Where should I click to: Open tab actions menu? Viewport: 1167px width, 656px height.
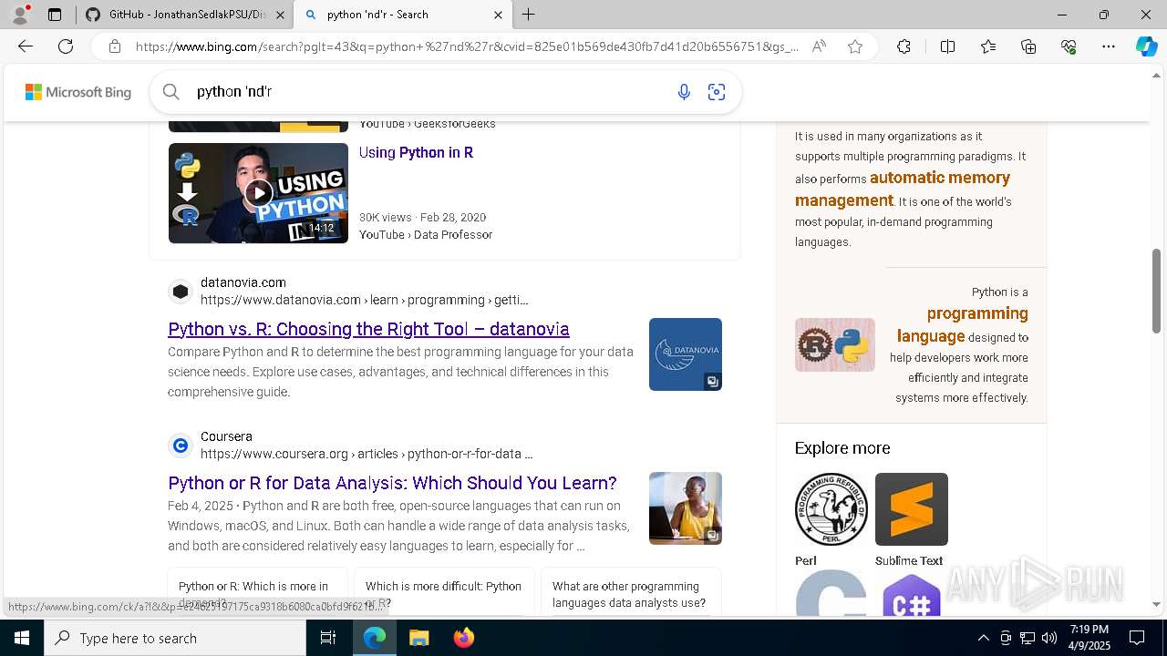pos(55,15)
